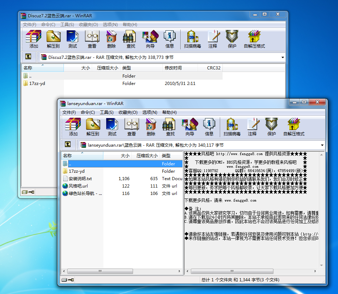Viewport: 338px width, 294px height.
Task: Open 文件(F) menu in lanseyunduan.rar window
Action: coord(69,112)
